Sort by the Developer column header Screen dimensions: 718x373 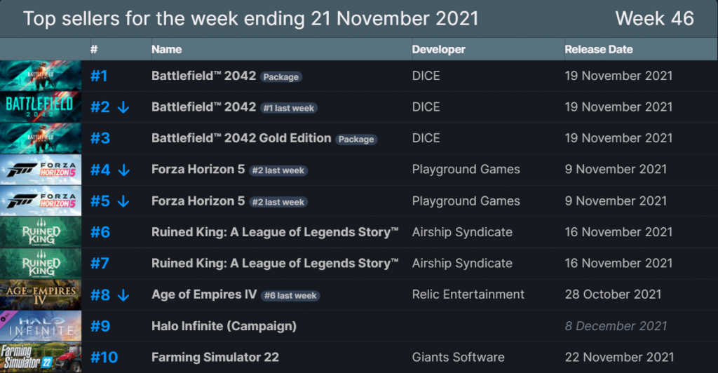tap(439, 49)
